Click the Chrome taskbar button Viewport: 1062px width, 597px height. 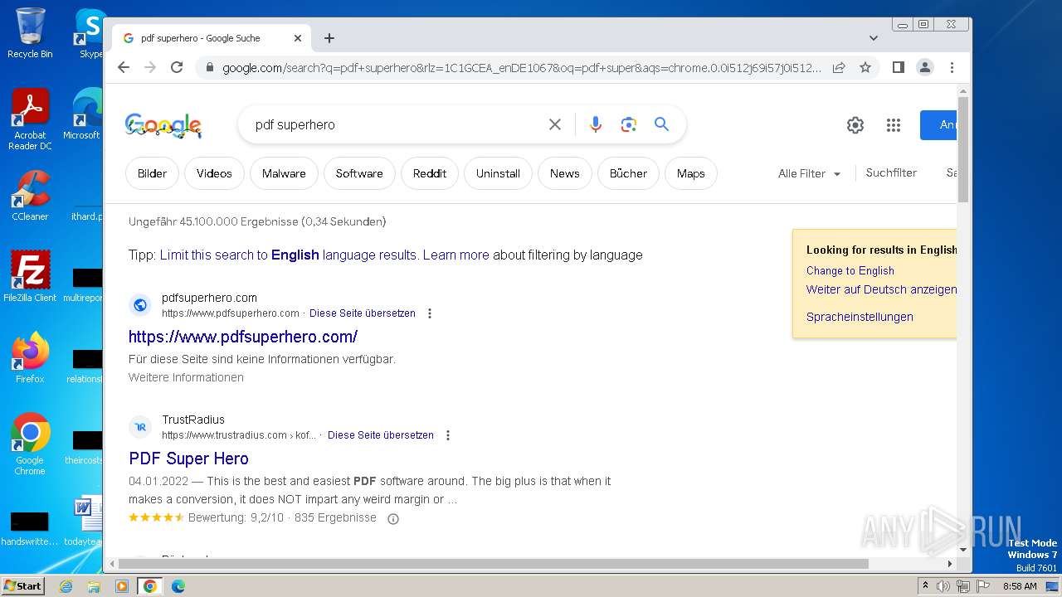(x=150, y=586)
